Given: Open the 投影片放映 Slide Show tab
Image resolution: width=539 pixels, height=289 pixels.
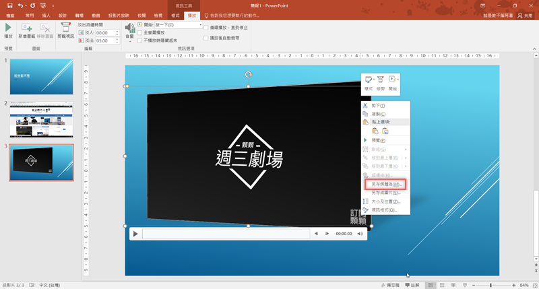Looking at the screenshot, I should (119, 15).
